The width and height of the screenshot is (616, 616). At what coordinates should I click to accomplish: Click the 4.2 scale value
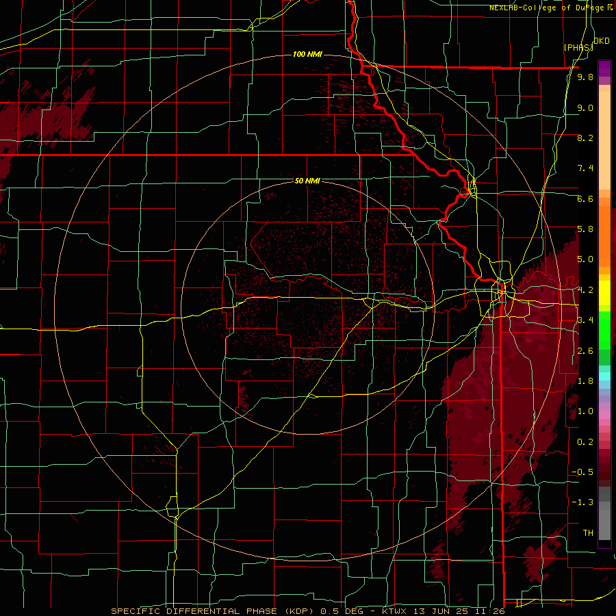tap(585, 290)
